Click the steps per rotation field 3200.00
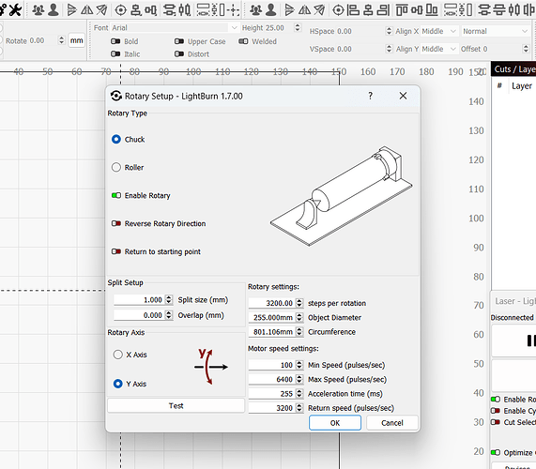Viewport: 536px width, 469px height. point(272,303)
